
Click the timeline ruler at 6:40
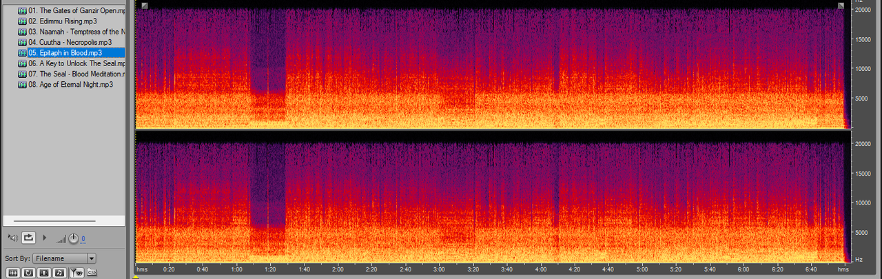tap(811, 269)
